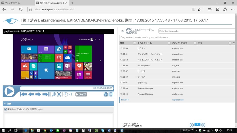This screenshot has width=237, height=133.
Task: Click the list view icon left of filter
Action: [x=123, y=31]
